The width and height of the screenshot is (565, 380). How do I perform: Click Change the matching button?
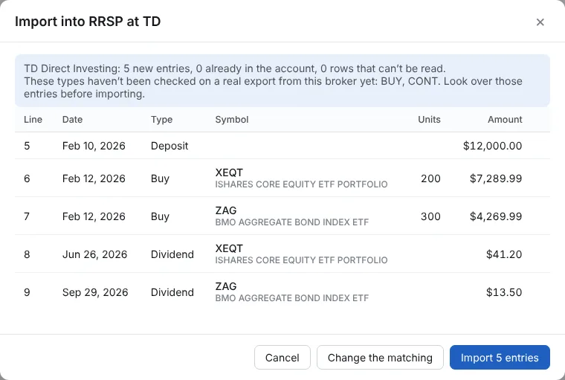tap(380, 357)
